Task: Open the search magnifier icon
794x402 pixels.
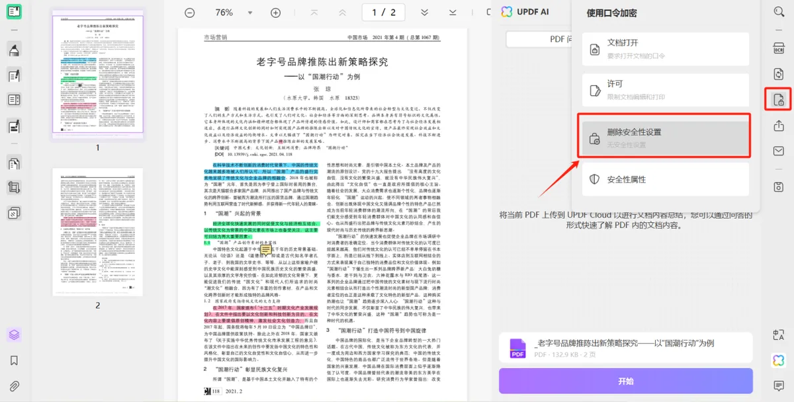Action: pos(778,11)
